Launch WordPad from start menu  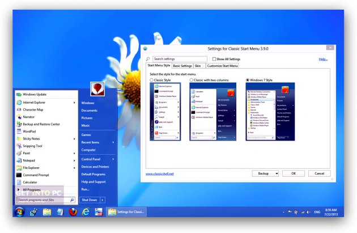[x=46, y=132]
